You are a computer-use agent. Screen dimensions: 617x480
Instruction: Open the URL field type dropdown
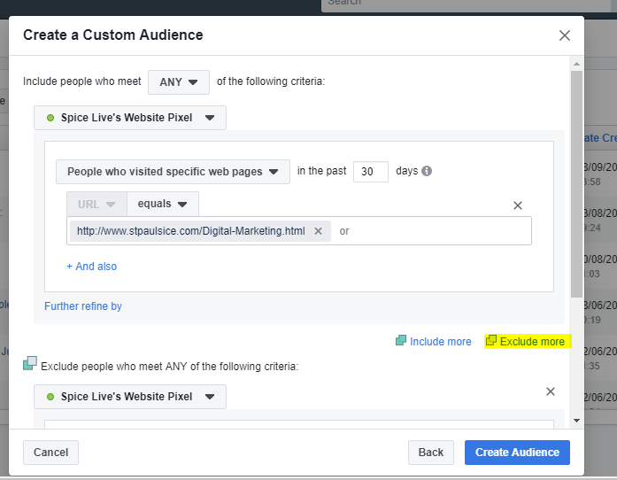[96, 204]
